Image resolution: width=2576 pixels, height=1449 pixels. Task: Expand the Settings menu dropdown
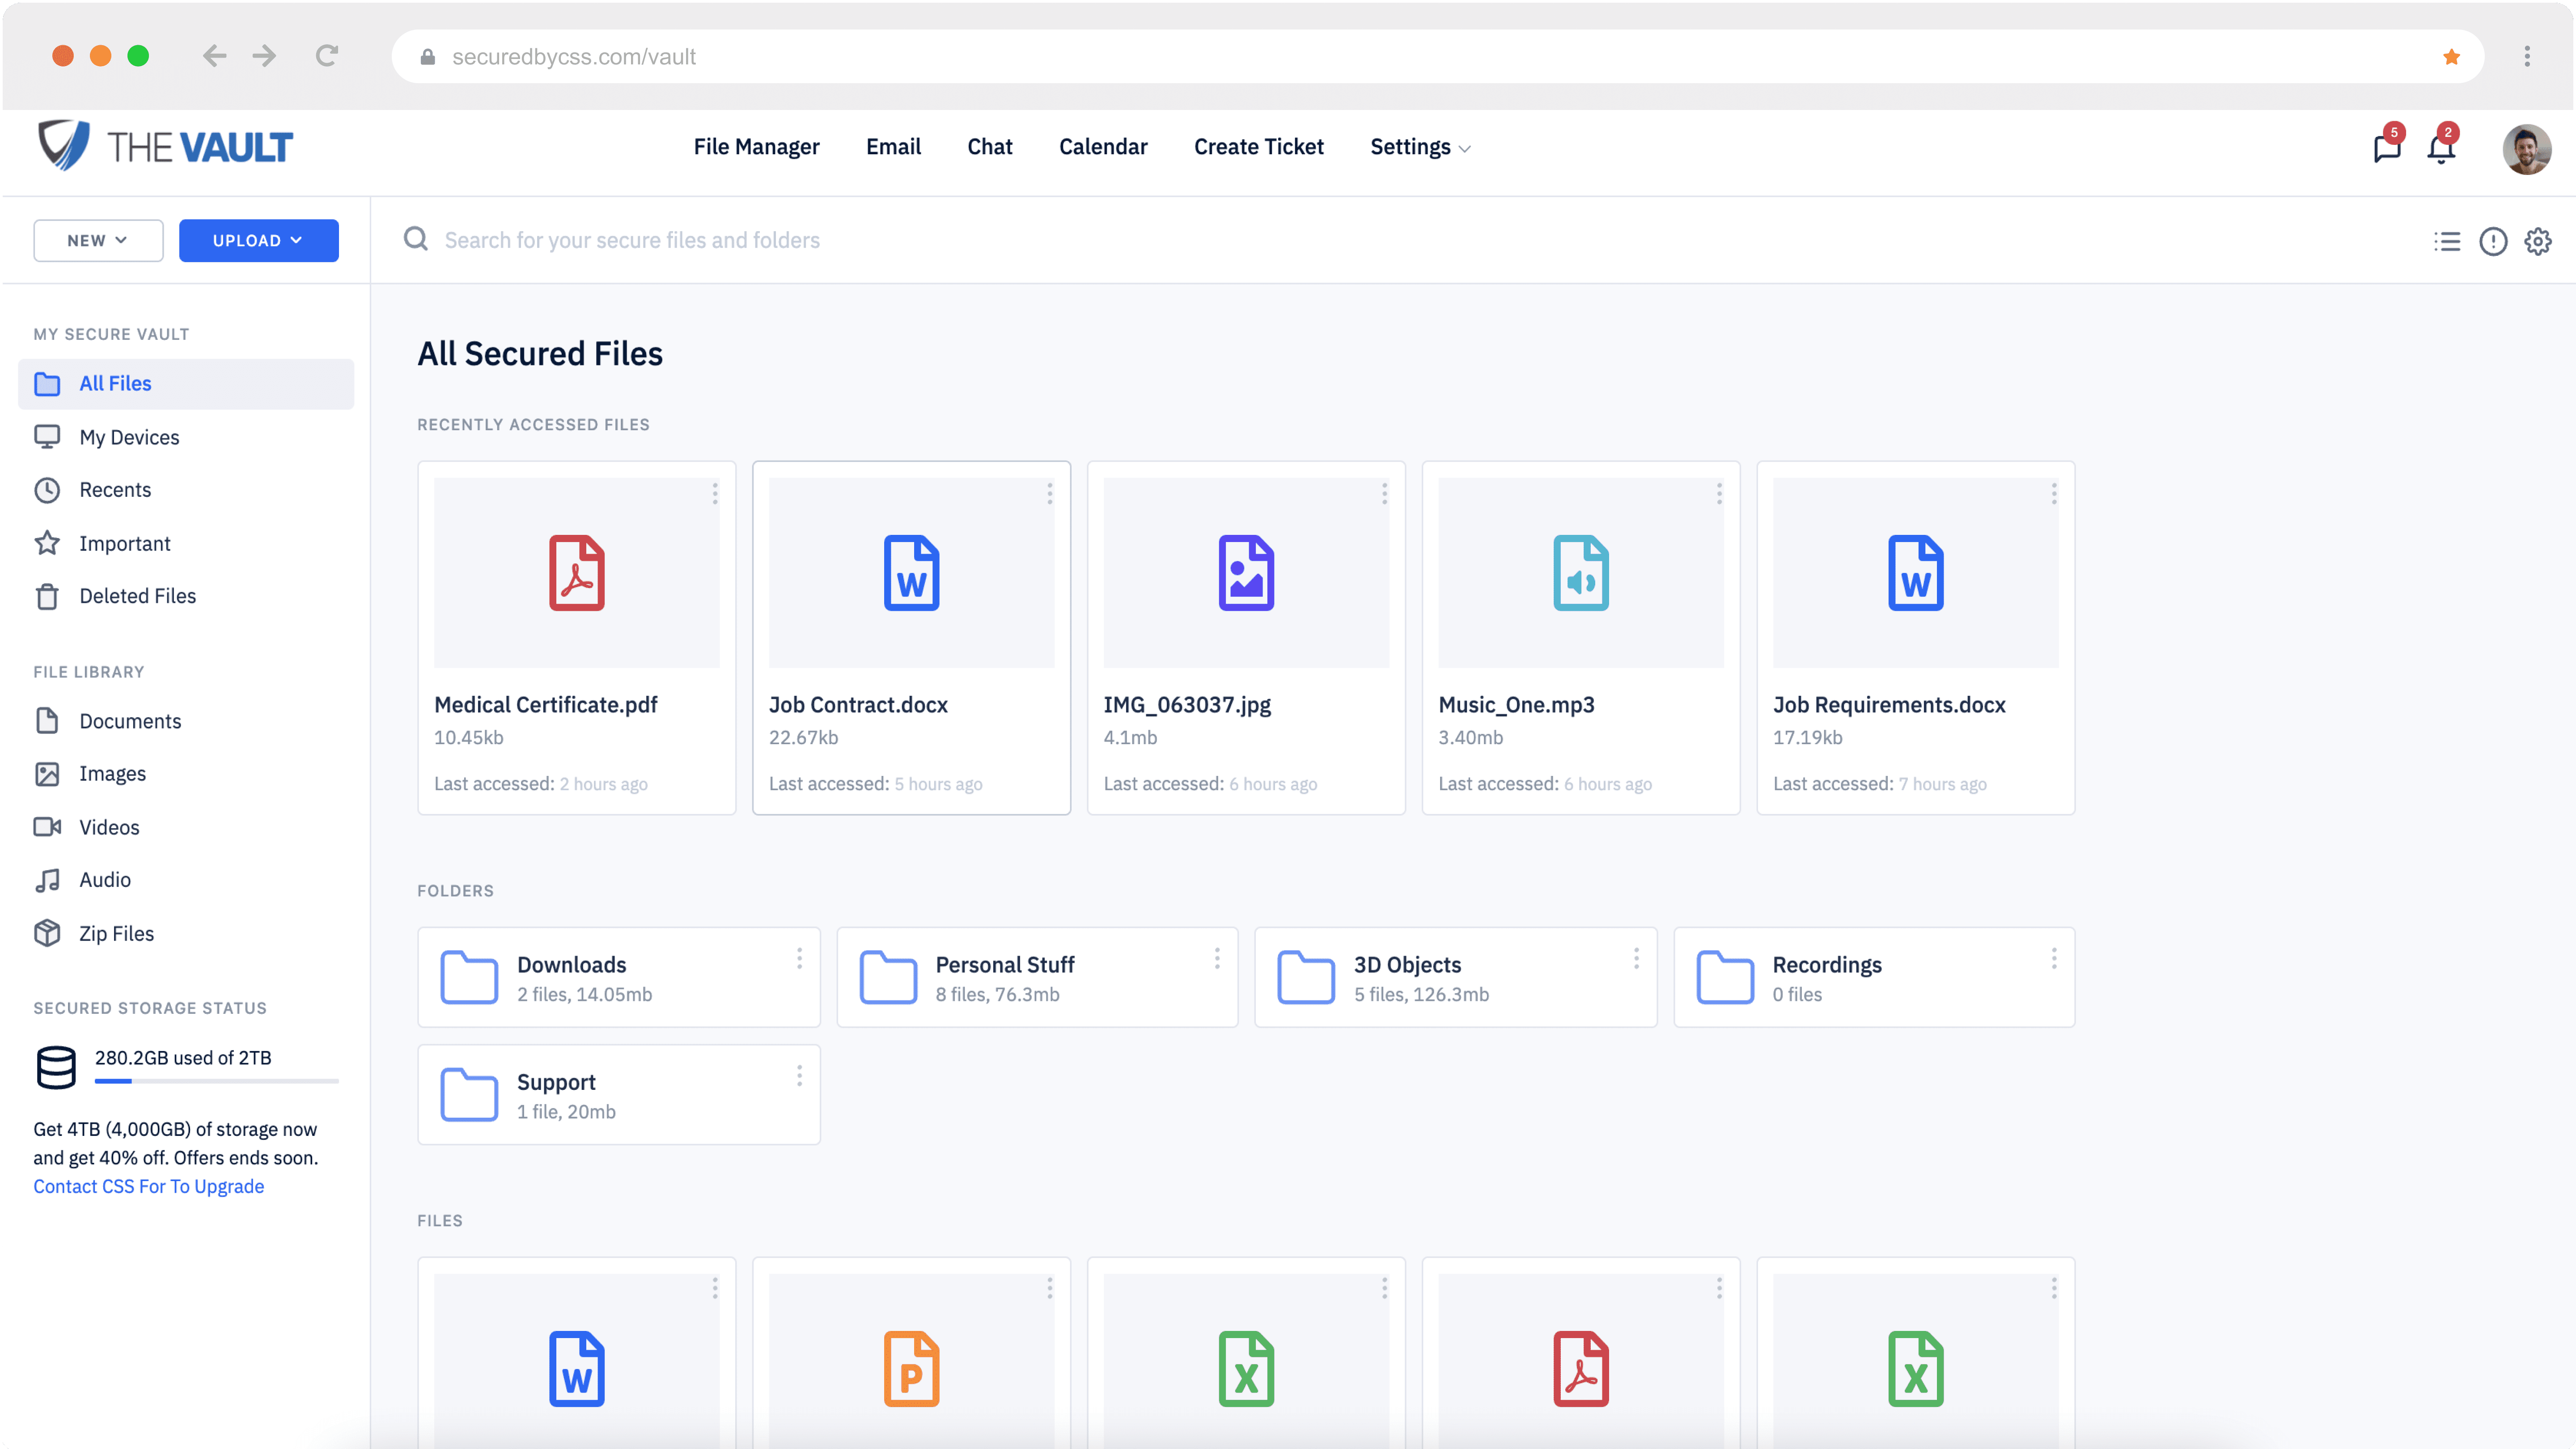(x=1420, y=147)
